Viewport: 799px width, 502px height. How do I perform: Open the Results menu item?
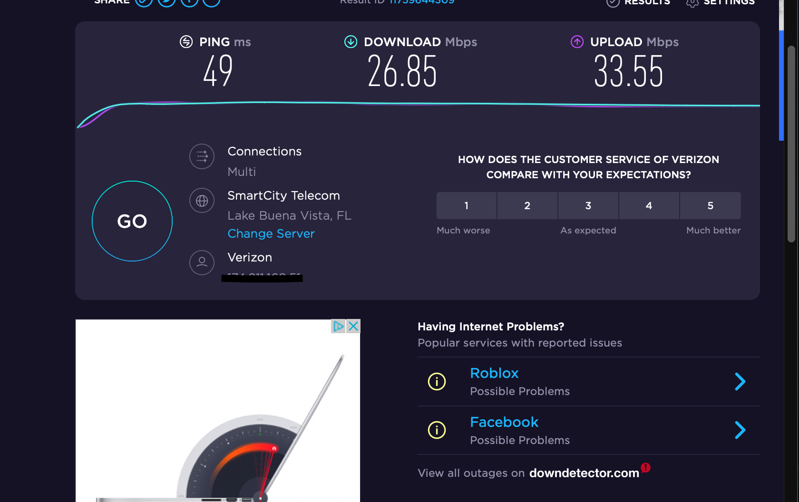tap(638, 2)
